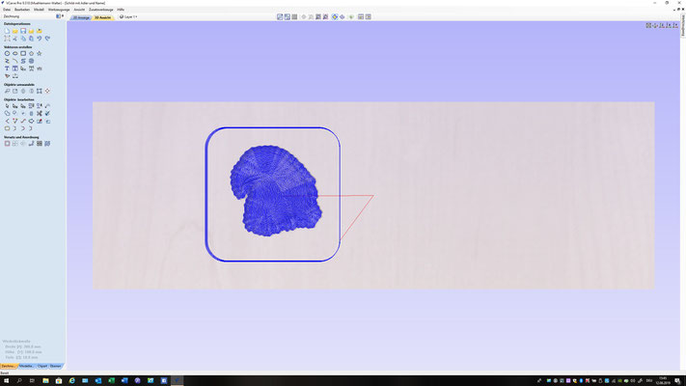Open the Set Size tool
The width and height of the screenshot is (686, 386).
pyautogui.click(x=14, y=91)
